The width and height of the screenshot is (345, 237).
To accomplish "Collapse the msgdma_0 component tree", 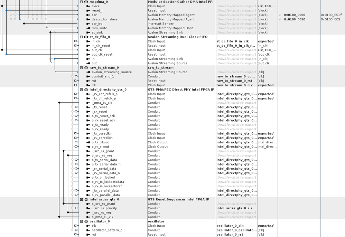I will click(x=81, y=2).
